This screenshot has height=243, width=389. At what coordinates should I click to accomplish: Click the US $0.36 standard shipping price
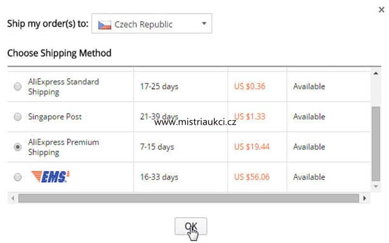point(250,86)
